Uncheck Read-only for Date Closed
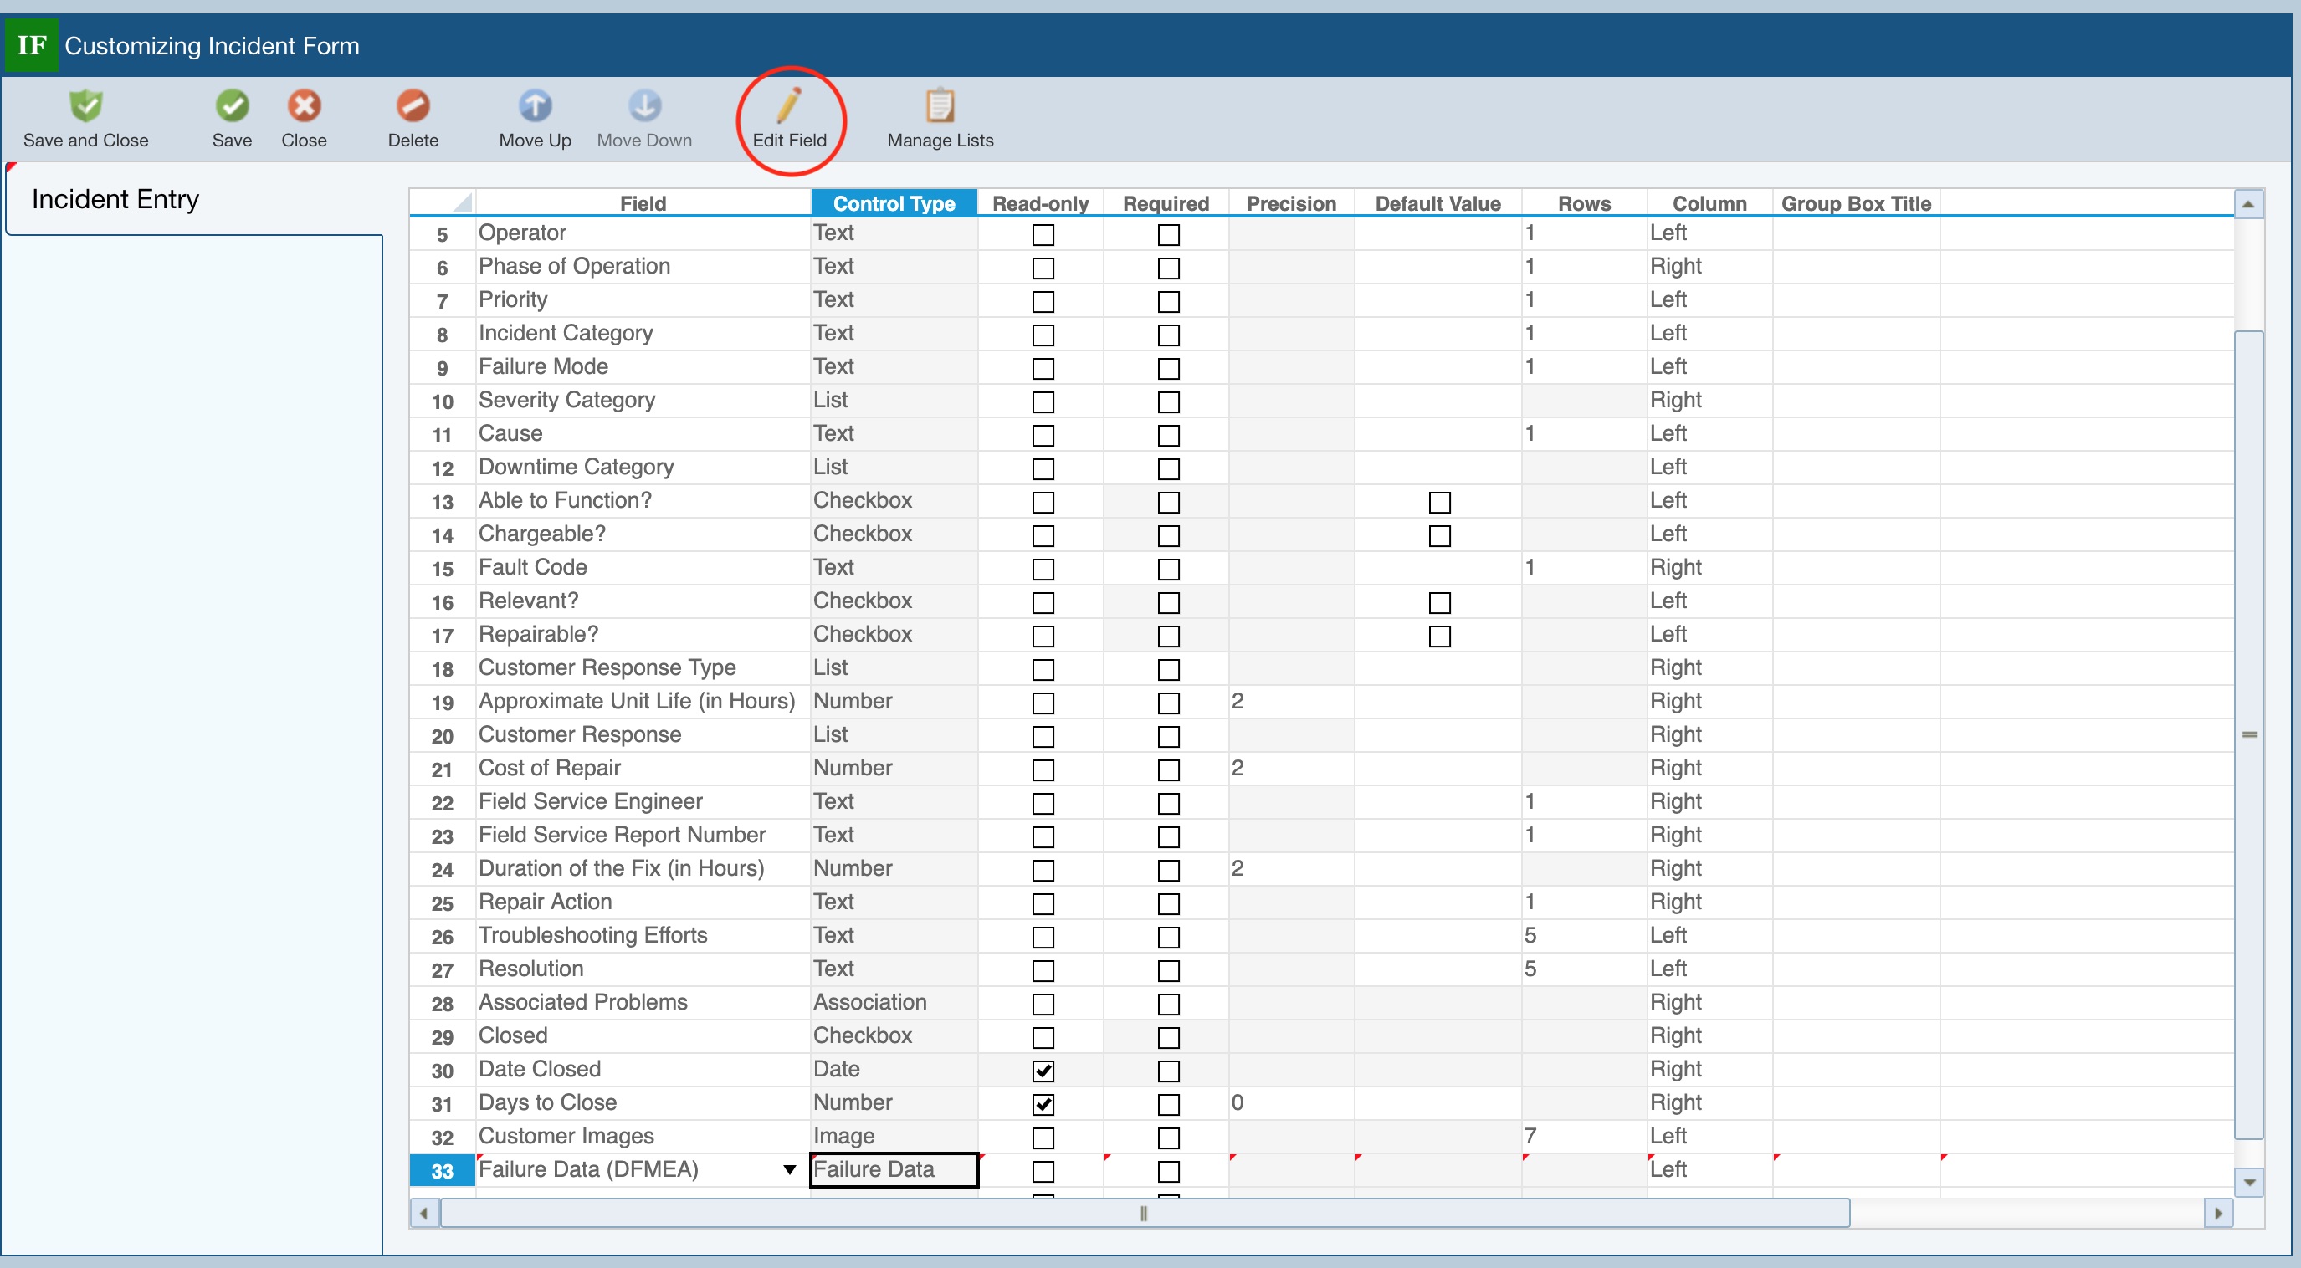This screenshot has height=1268, width=2301. coord(1043,1071)
